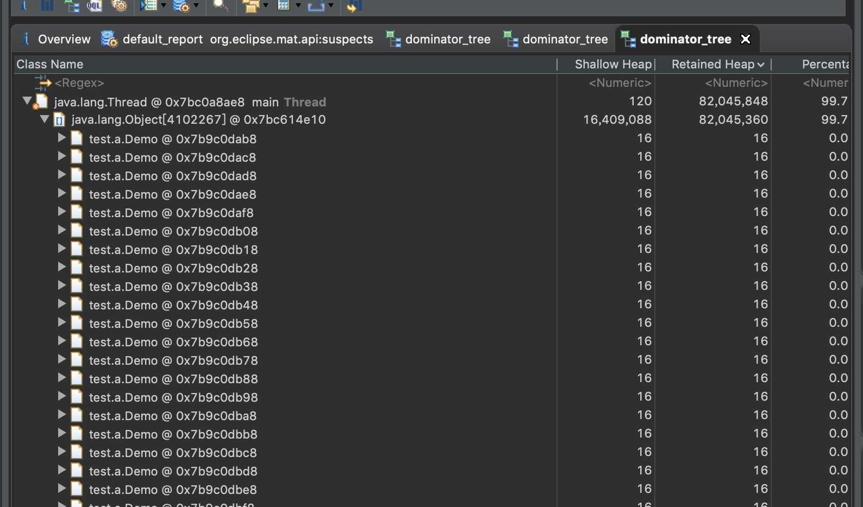Switch to default_report suspects tab
The width and height of the screenshot is (863, 507).
click(x=237, y=39)
